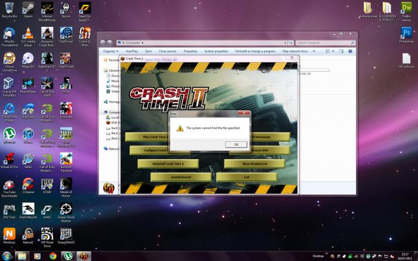Click the Exit button in Crash Time launcher
This screenshot has width=418, height=261.
click(x=247, y=177)
